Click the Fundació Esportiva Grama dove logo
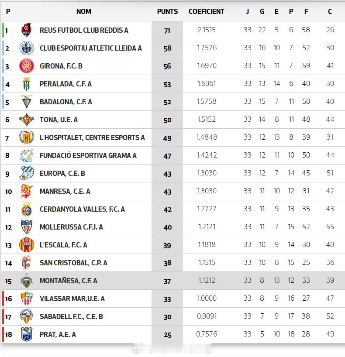Screen dimensions: 345x357 coord(27,155)
